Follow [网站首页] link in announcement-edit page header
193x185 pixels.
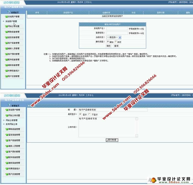pyautogui.click(x=176, y=95)
